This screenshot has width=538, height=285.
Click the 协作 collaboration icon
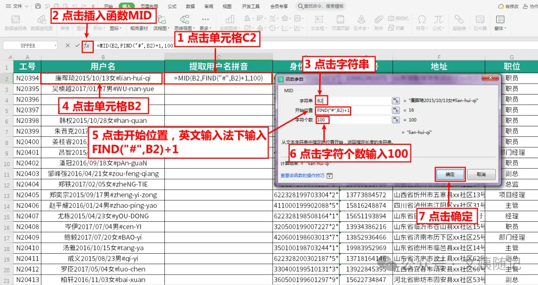tap(530, 6)
